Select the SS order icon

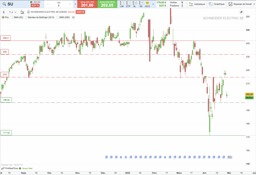tap(141, 4)
